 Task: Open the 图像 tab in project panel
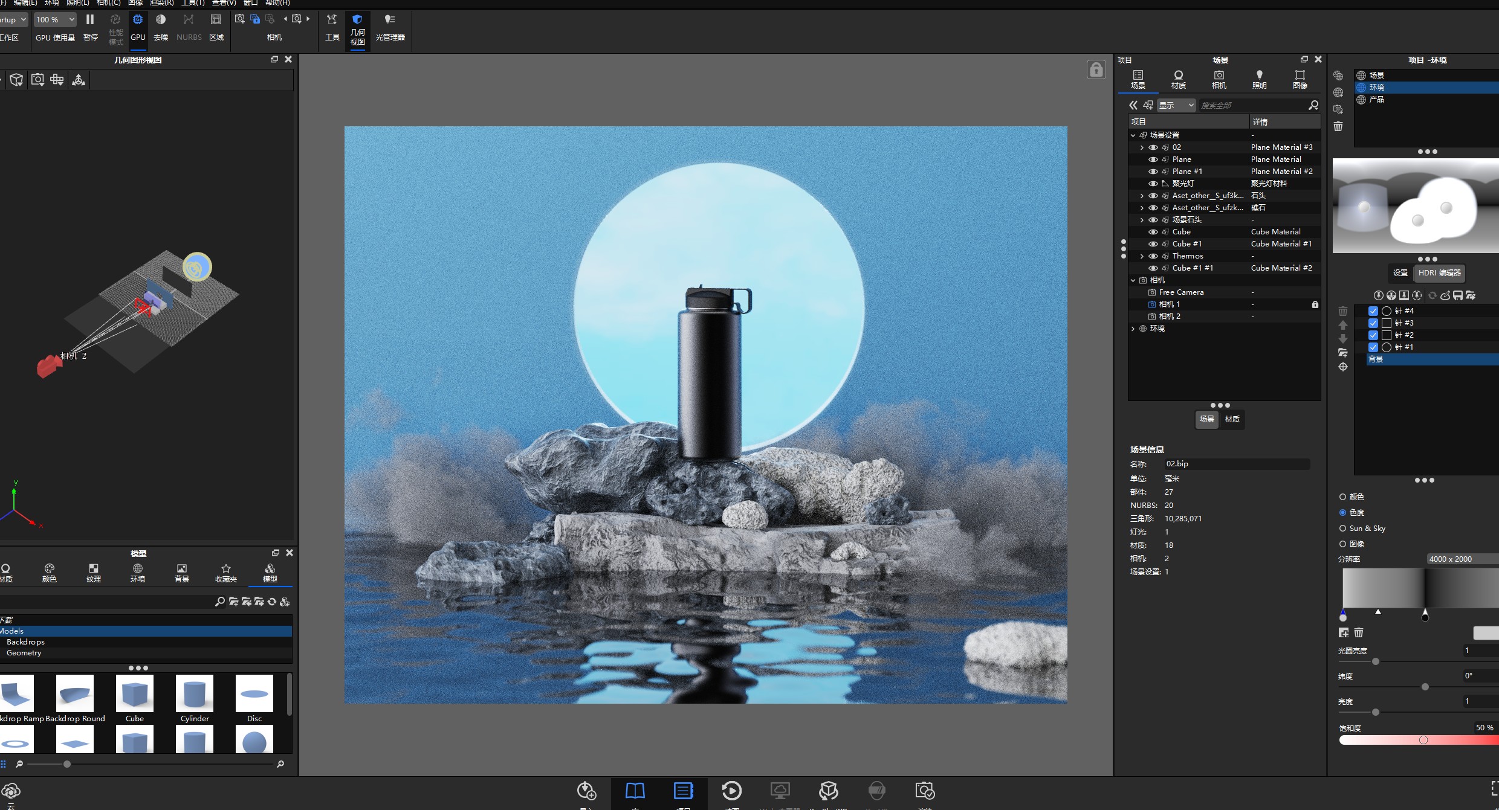tap(1300, 80)
